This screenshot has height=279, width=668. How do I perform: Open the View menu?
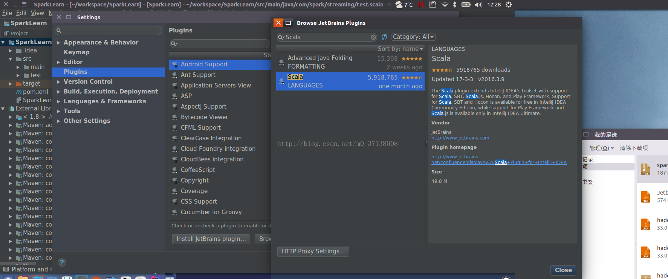coord(37,13)
